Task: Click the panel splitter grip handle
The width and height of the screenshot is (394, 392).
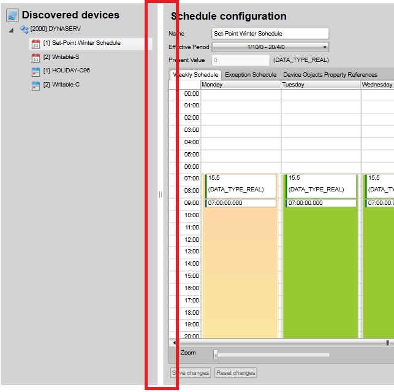Action: pos(161,194)
